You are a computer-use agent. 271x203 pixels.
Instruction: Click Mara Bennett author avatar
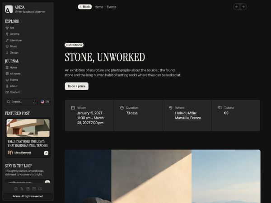click(x=10, y=152)
